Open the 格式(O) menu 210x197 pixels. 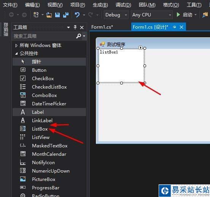(171, 5)
